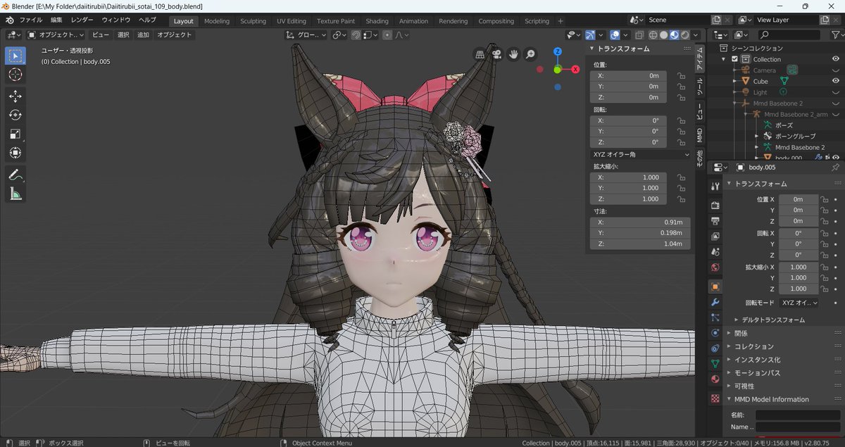This screenshot has width=845, height=447.
Task: Open the レンダー (Render) menu
Action: (82, 20)
